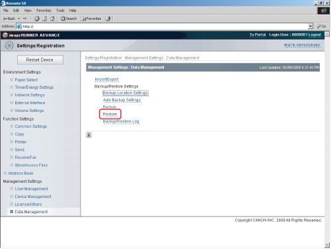Click the Remote UI title bar icon
Image resolution: width=331 pixels, height=249 pixels.
tap(3, 3)
